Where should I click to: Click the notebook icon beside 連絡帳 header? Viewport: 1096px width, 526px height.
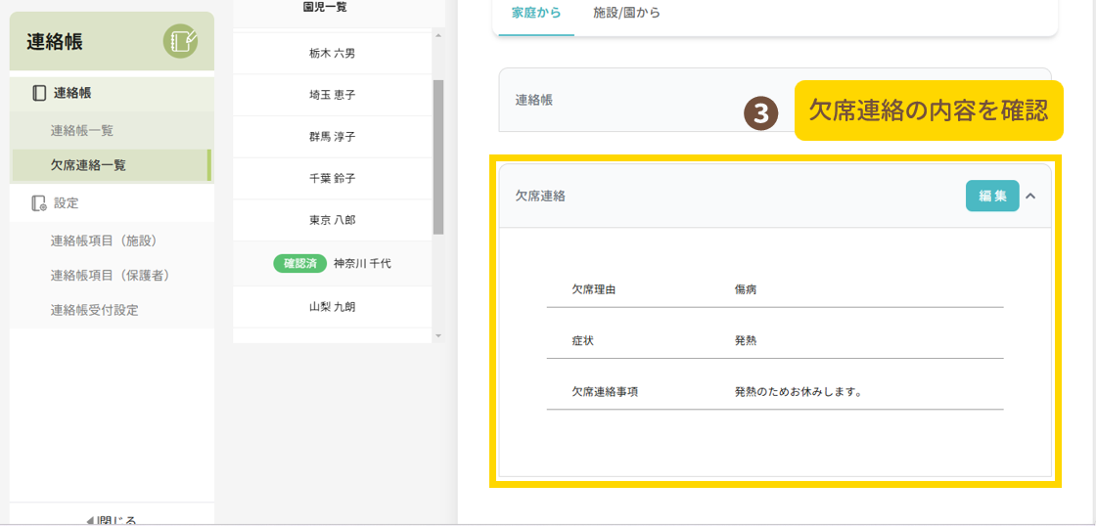[180, 41]
